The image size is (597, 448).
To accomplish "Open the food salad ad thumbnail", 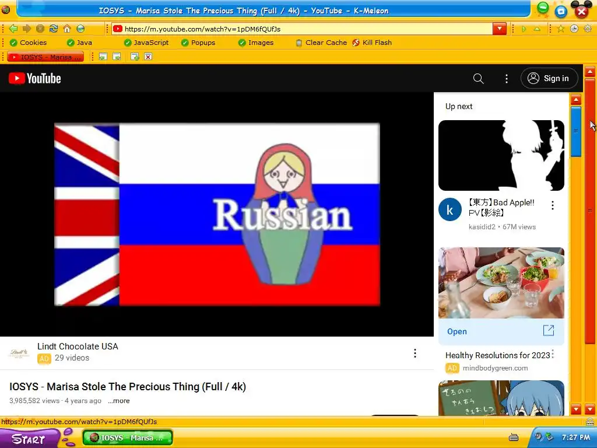I will tap(501, 283).
